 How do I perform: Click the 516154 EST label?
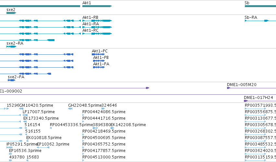click(x=32, y=125)
